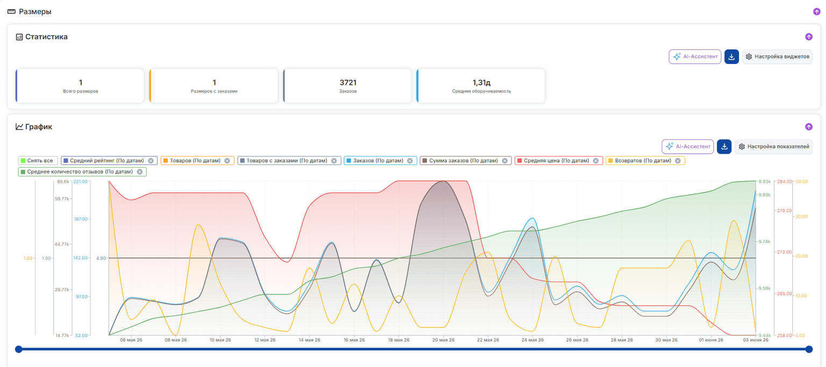Open Настройка виджетов settings
Image resolution: width=826 pixels, height=367 pixels.
(777, 56)
